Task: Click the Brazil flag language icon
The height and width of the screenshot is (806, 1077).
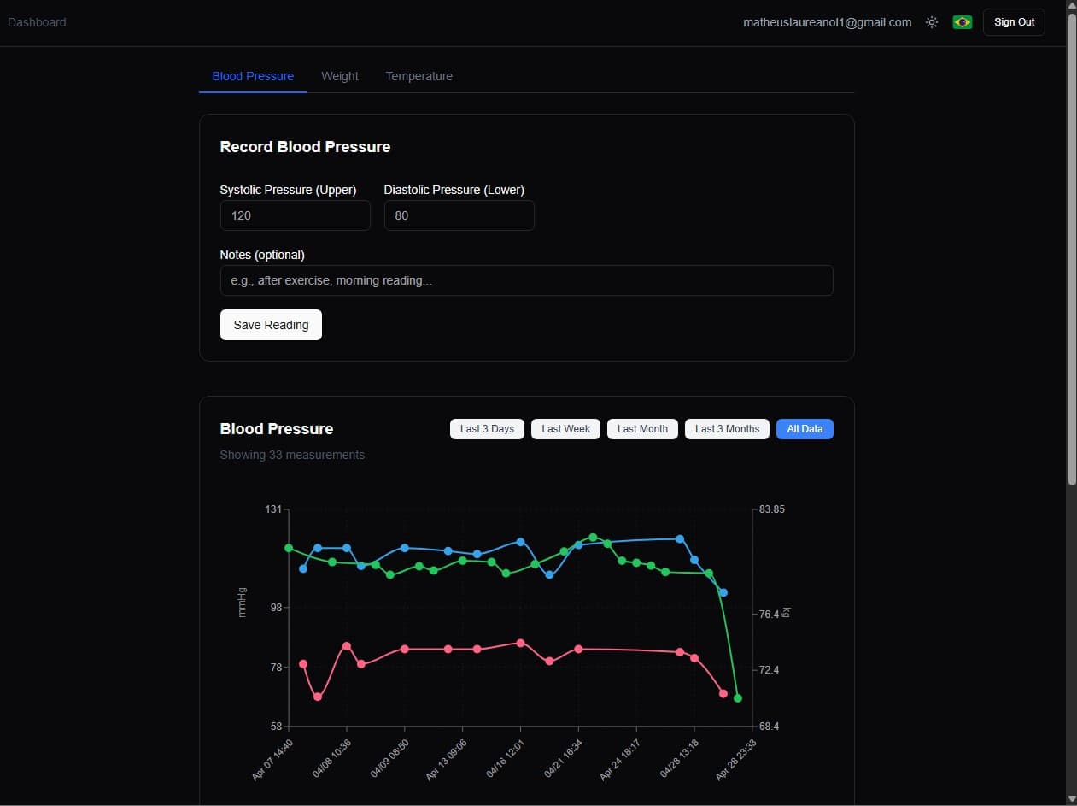Action: point(963,22)
